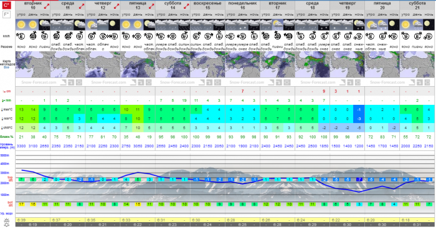Click the snowy moon icon for четверг 19 ночь
Screen dimensions: 436x229
359,25
